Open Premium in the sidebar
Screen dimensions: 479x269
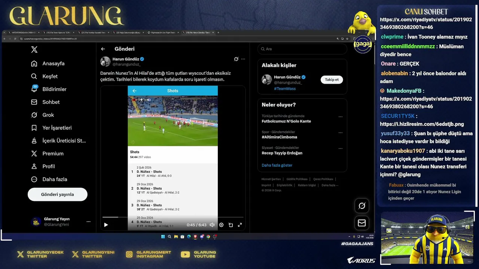pyautogui.click(x=47, y=154)
